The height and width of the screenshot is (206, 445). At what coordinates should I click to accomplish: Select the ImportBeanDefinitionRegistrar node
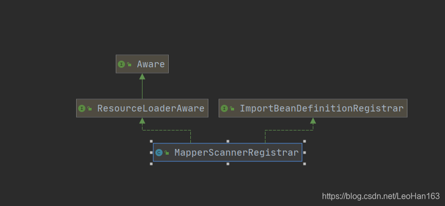tap(313, 108)
